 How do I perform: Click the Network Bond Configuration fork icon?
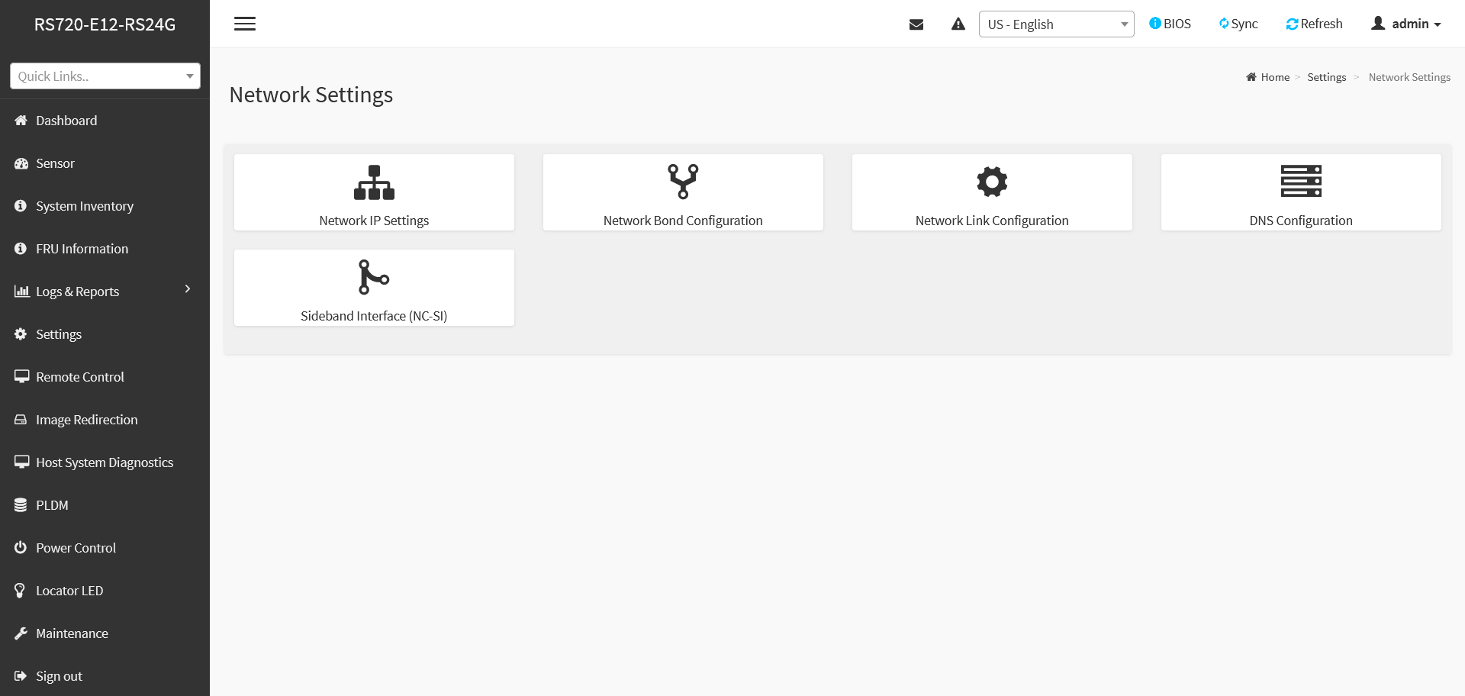(x=683, y=182)
